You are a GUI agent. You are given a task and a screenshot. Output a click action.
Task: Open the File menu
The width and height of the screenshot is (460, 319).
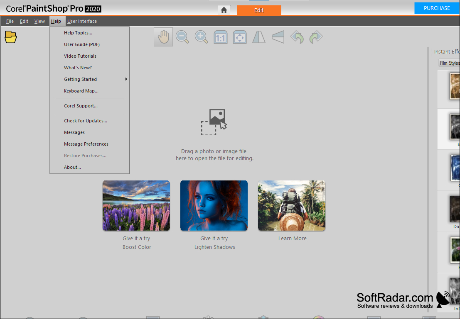tap(10, 21)
